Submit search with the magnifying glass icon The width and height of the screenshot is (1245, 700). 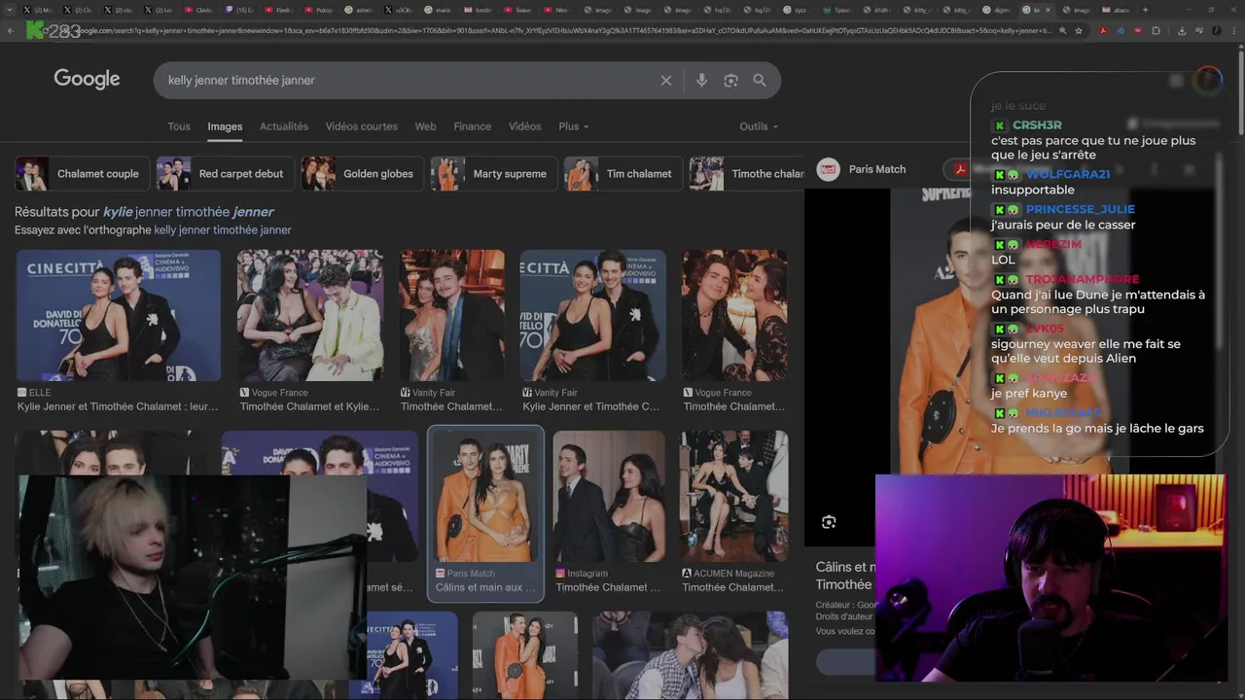(x=760, y=81)
